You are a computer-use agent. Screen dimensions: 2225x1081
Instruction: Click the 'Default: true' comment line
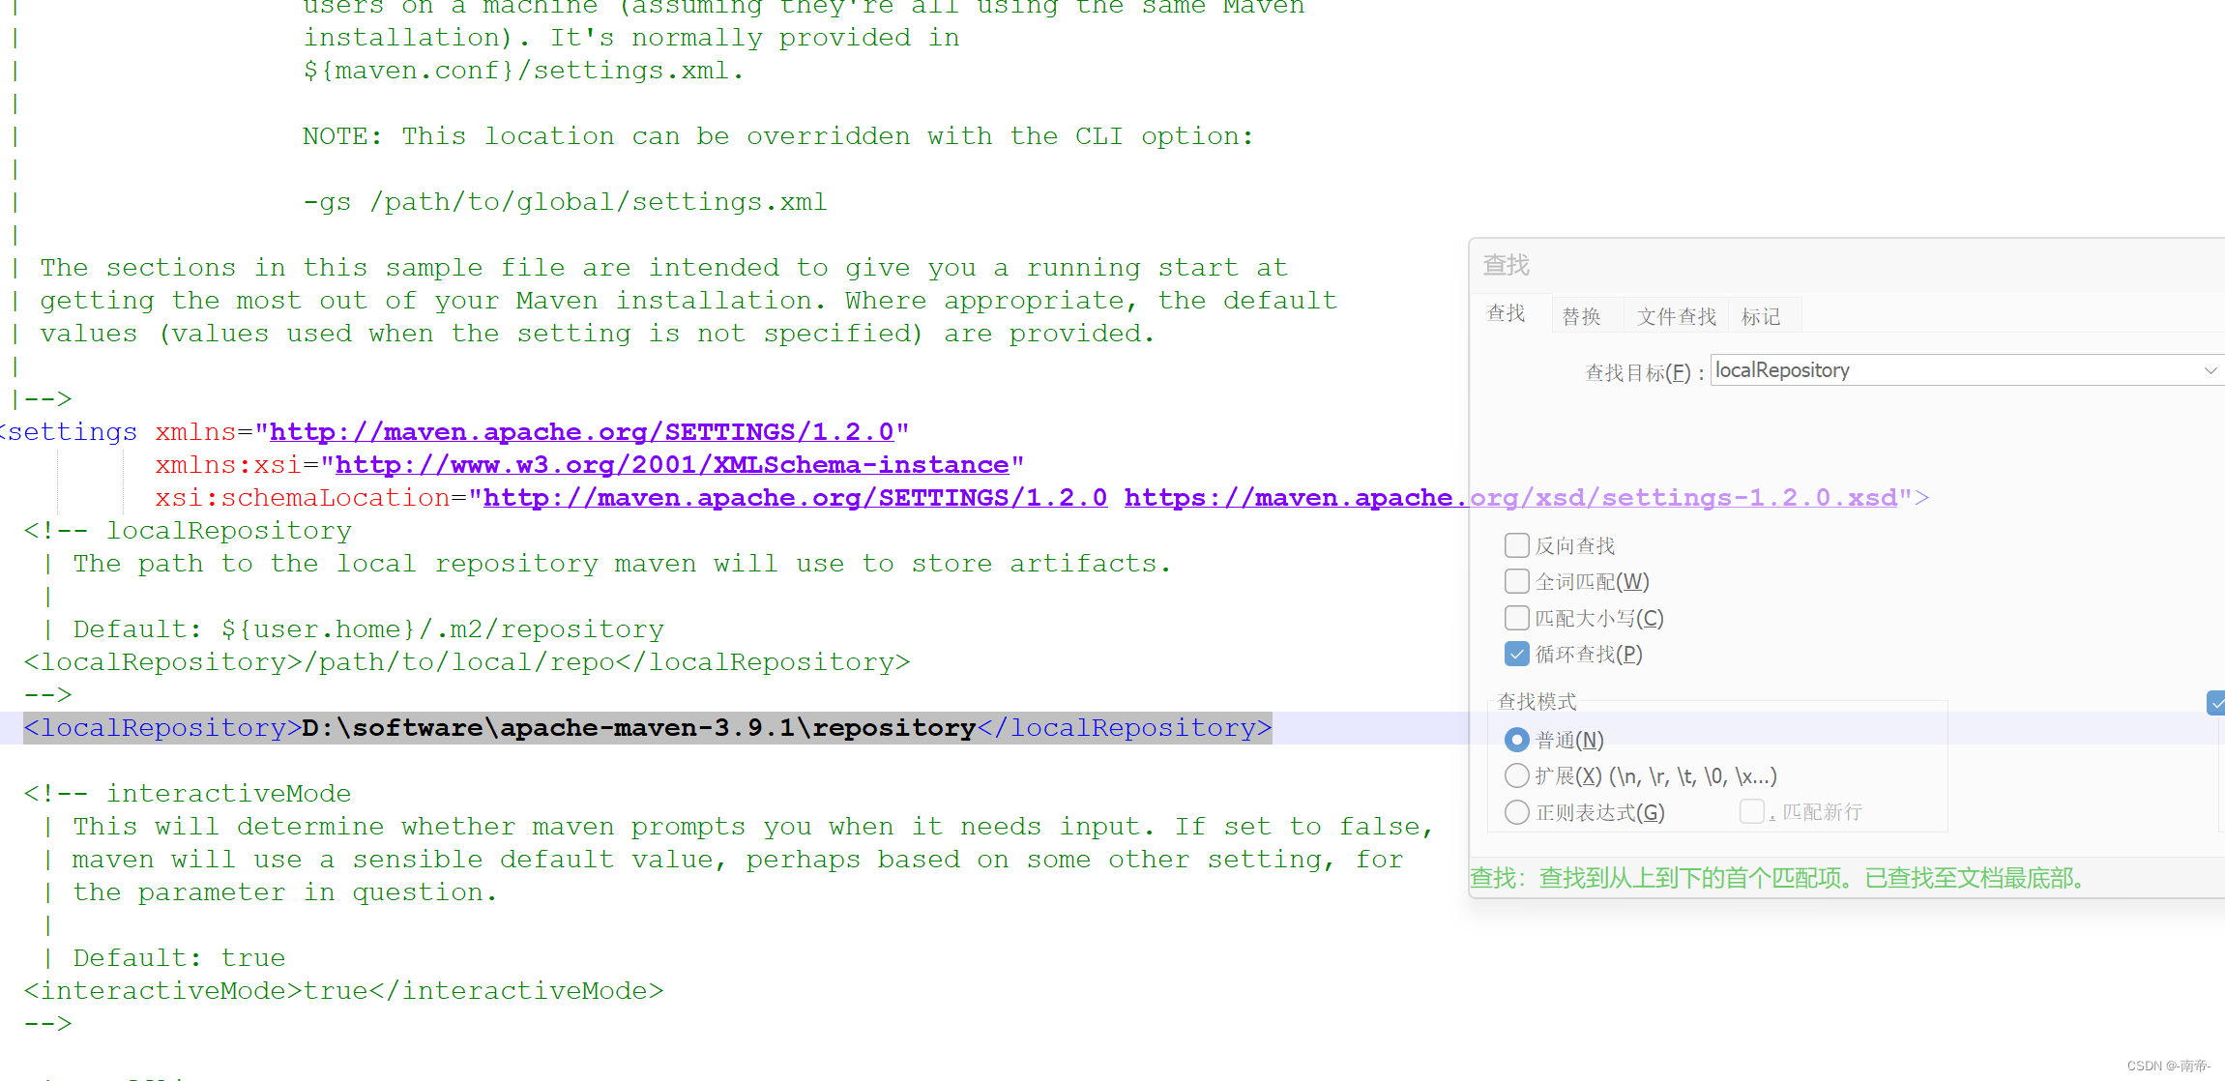[x=179, y=958]
